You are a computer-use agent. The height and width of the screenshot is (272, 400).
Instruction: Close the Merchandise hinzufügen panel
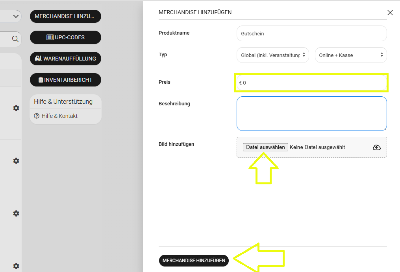coord(390,13)
